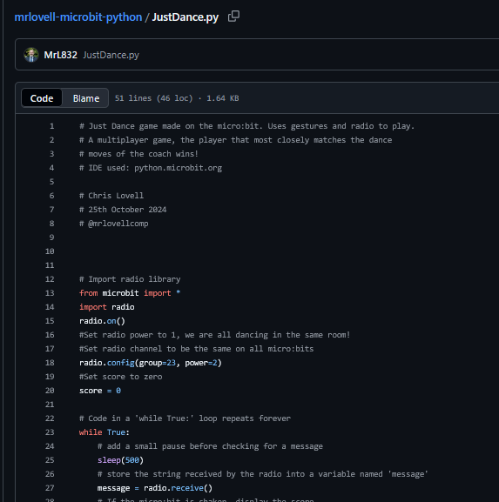Switch to the Code tab

coord(42,98)
